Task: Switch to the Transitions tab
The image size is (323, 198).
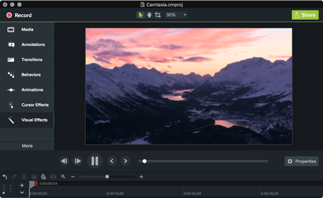Action: (x=27, y=60)
